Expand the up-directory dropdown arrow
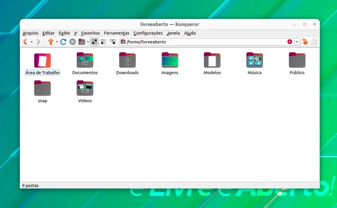The image size is (337, 208). pyautogui.click(x=57, y=42)
